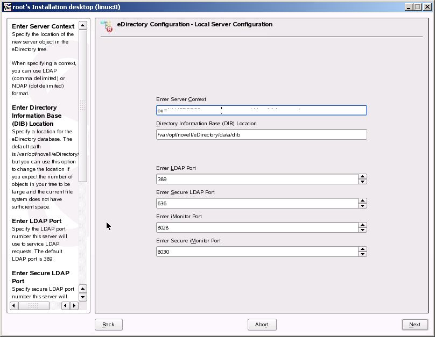Focus the Enter Server Context field
435x337 pixels.
coord(261,110)
